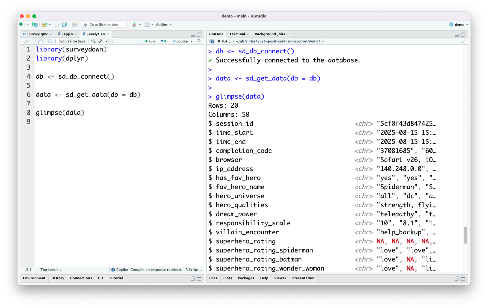Image resolution: width=488 pixels, height=308 pixels.
Task: Click the Compile Report notebook icon
Action: click(114, 41)
